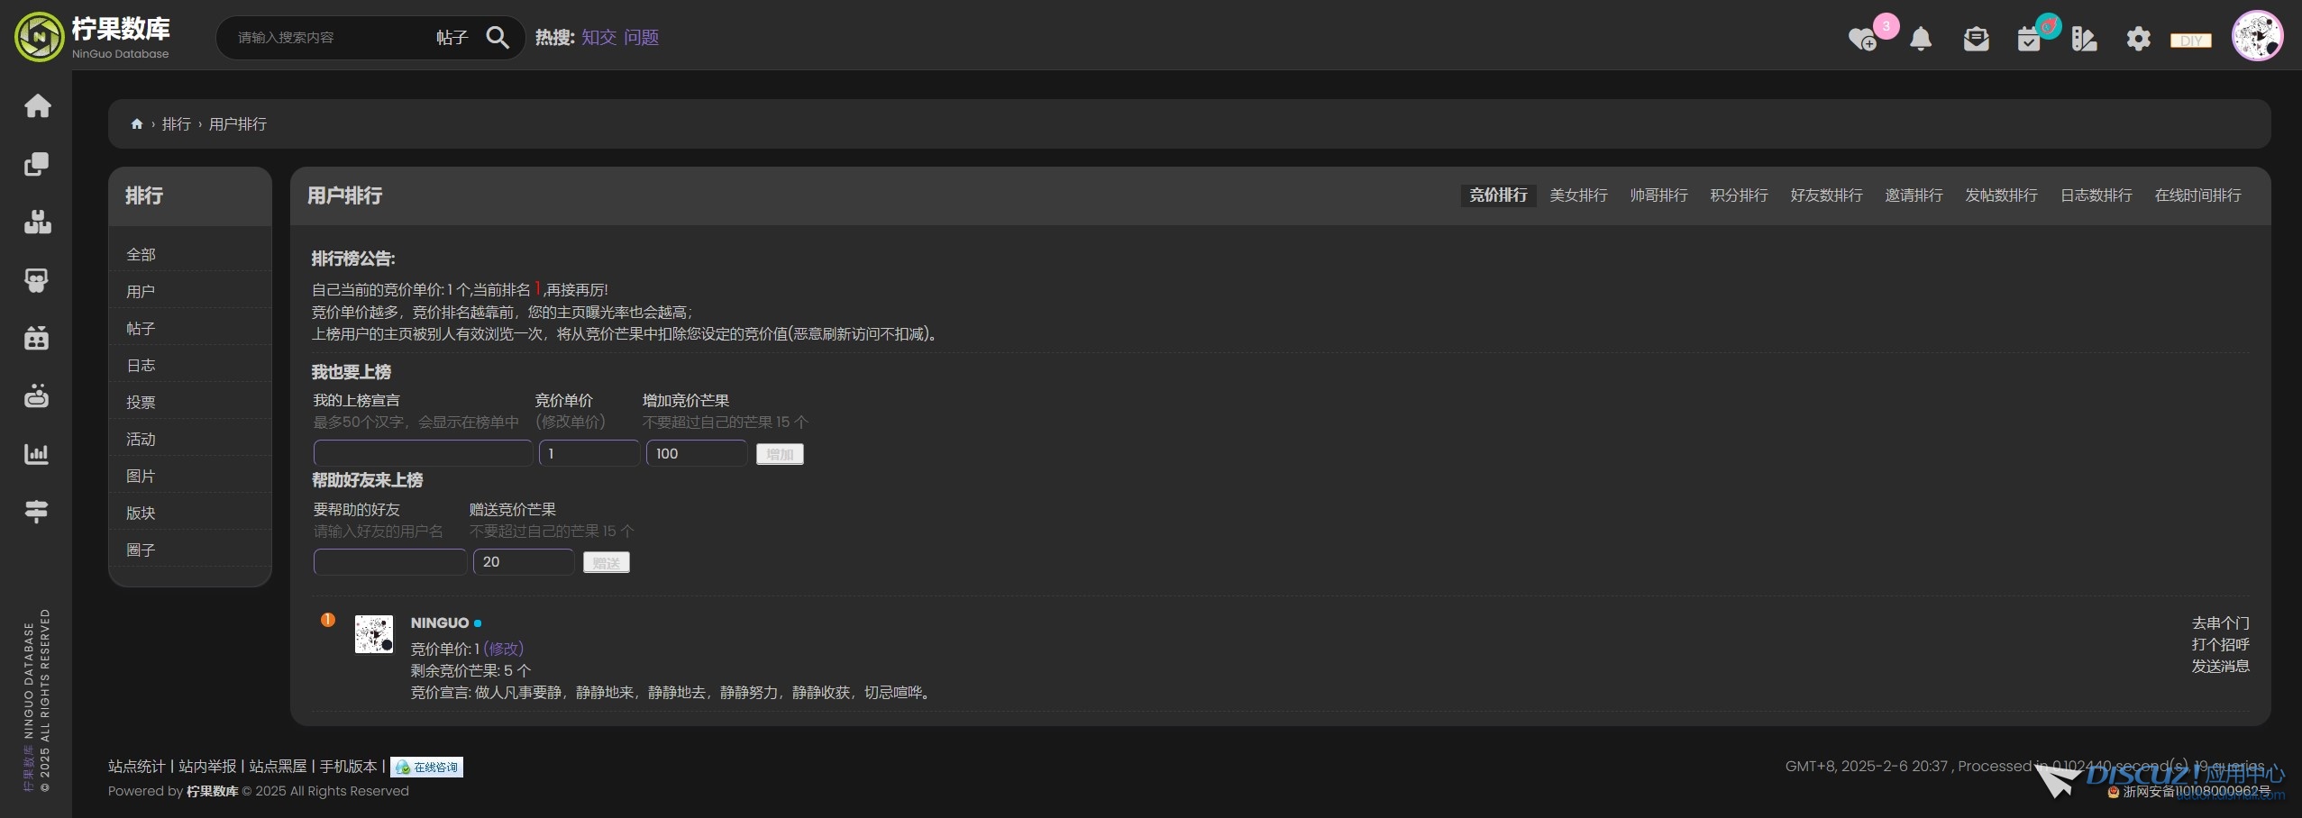Click the heart-plus friend request icon
Screen dimensions: 2302x818
1862,39
